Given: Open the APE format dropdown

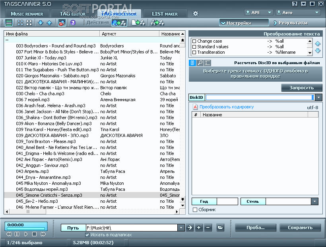Looking at the screenshot, I should [270, 12].
